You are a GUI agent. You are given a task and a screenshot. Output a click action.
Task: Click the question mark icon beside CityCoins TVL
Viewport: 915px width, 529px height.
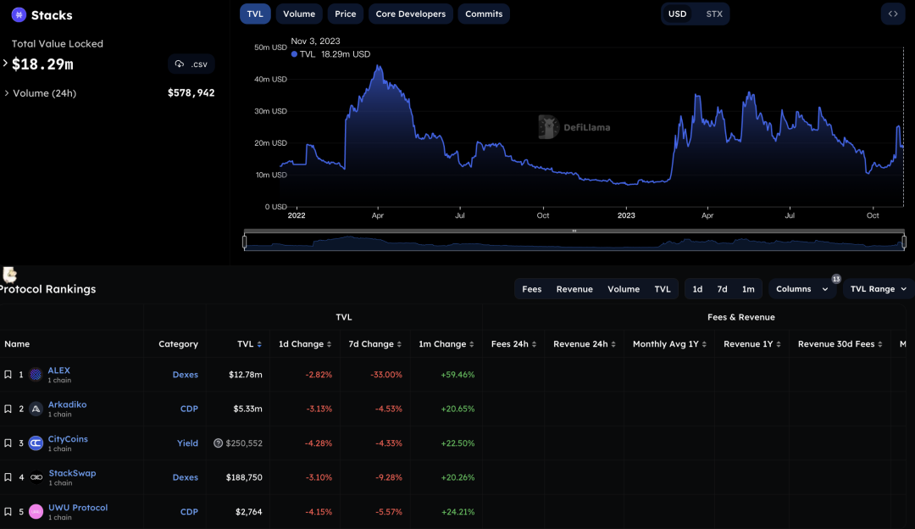tap(218, 443)
